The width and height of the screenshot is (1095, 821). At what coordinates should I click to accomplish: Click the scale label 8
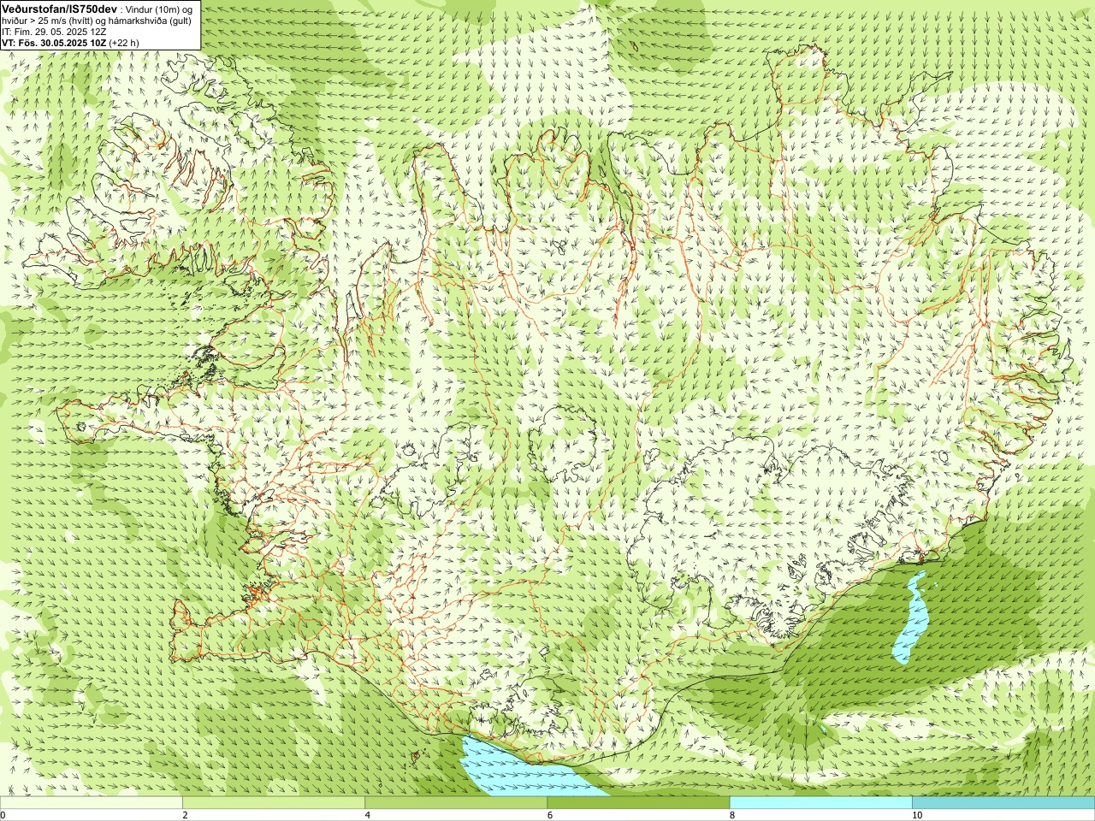(x=731, y=816)
